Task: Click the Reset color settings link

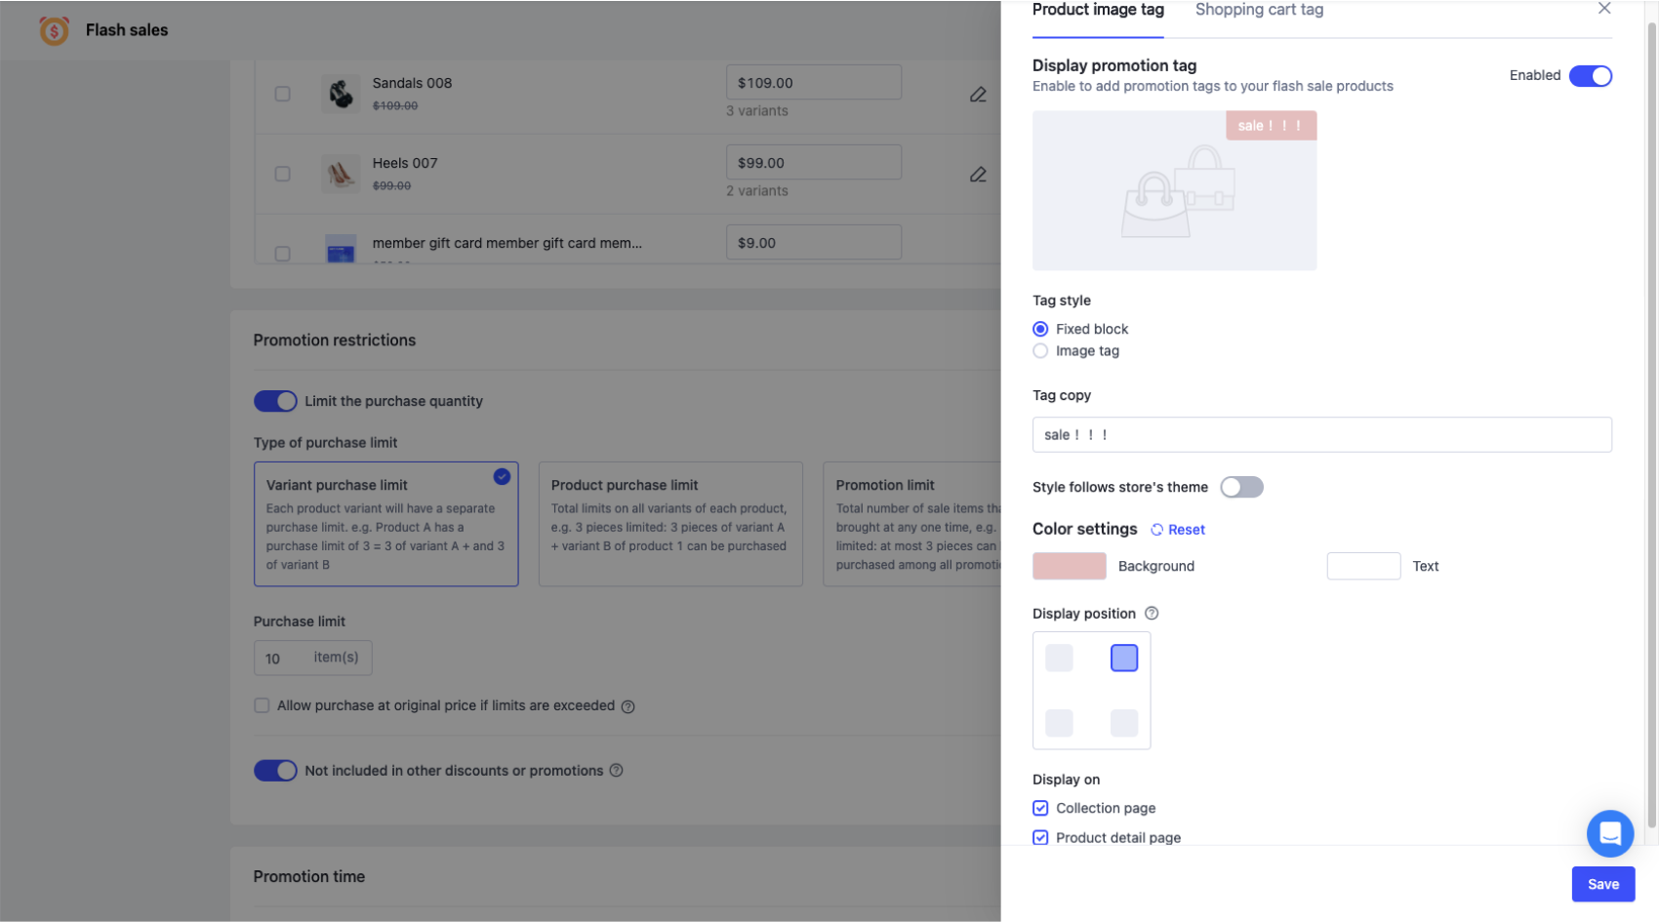Action: pyautogui.click(x=1178, y=530)
